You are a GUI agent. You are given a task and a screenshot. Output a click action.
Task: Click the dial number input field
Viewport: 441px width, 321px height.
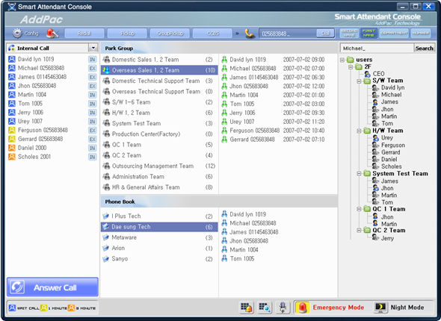(288, 34)
